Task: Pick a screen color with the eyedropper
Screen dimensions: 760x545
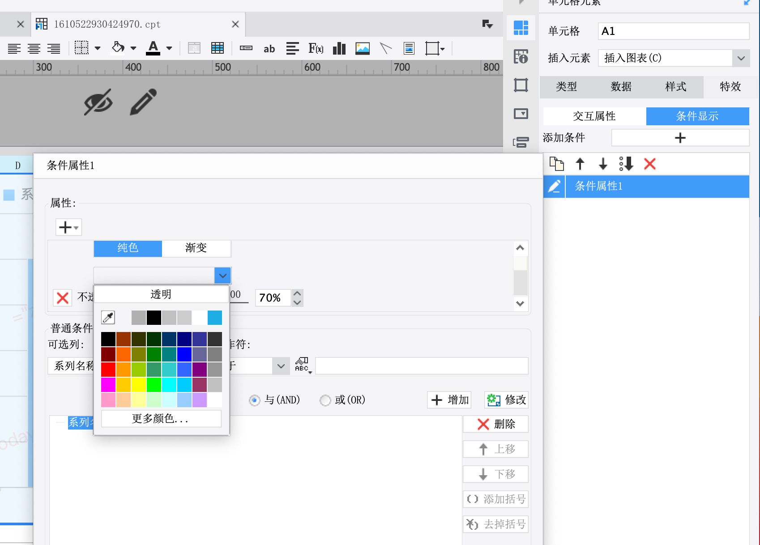Action: tap(108, 317)
